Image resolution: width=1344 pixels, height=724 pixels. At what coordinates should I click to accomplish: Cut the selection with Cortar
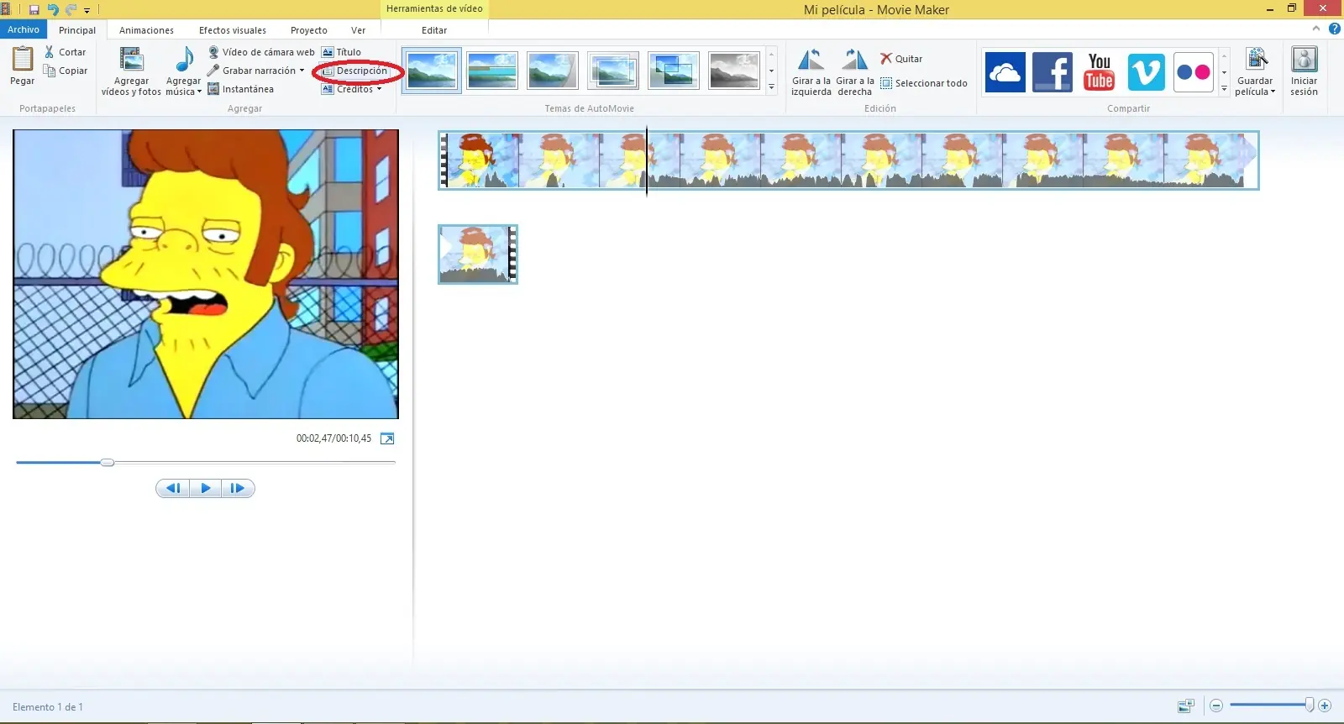pos(66,52)
